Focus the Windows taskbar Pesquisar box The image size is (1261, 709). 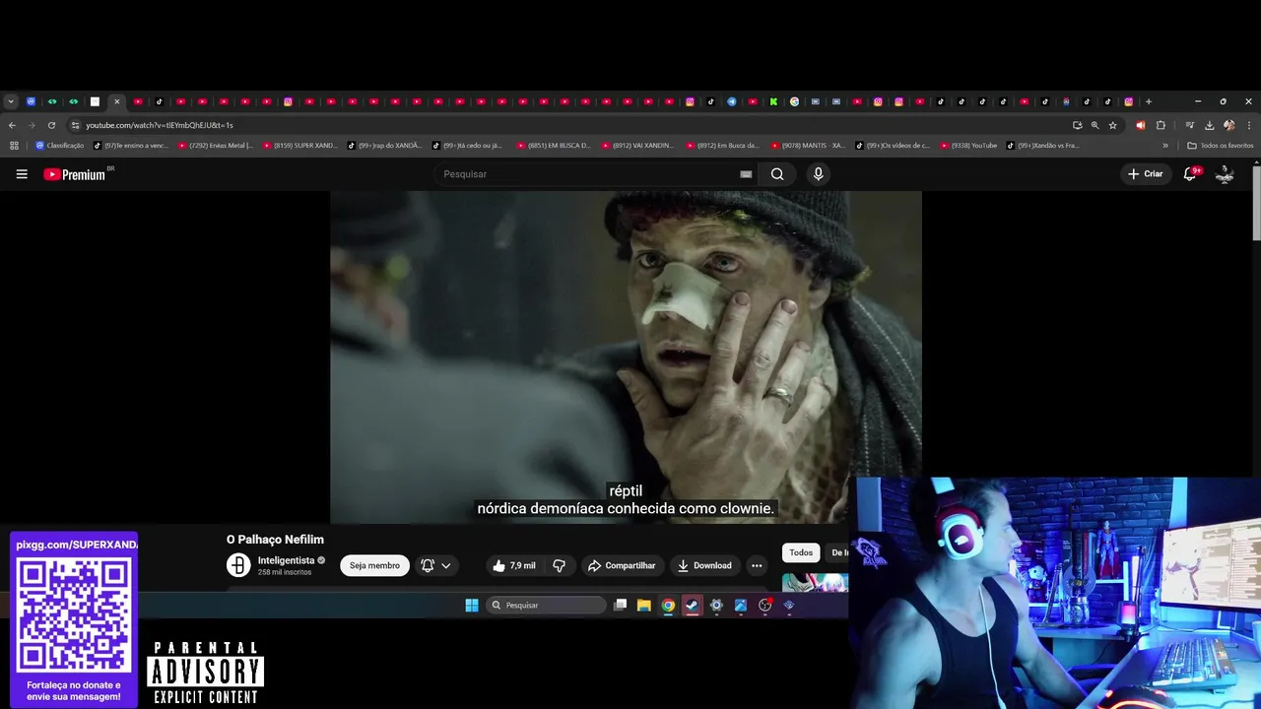[x=547, y=606]
